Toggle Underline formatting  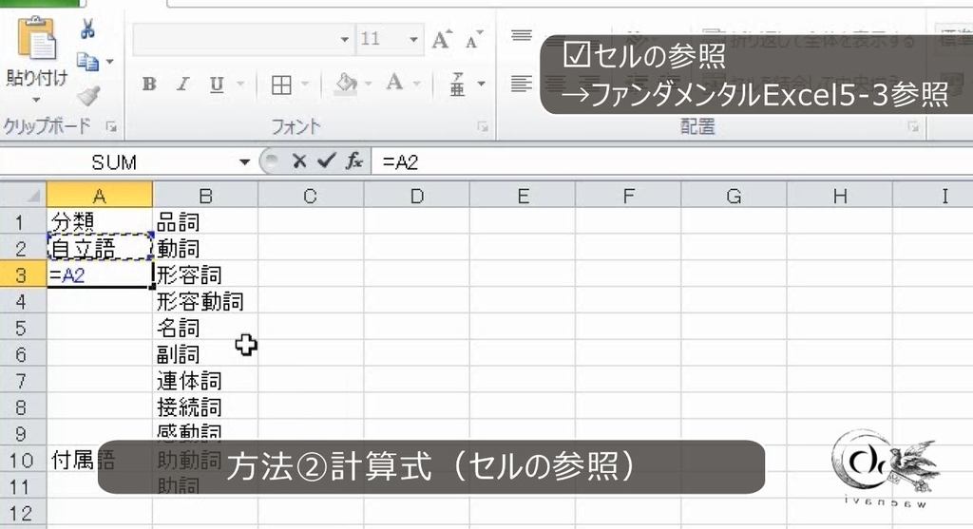tap(217, 84)
